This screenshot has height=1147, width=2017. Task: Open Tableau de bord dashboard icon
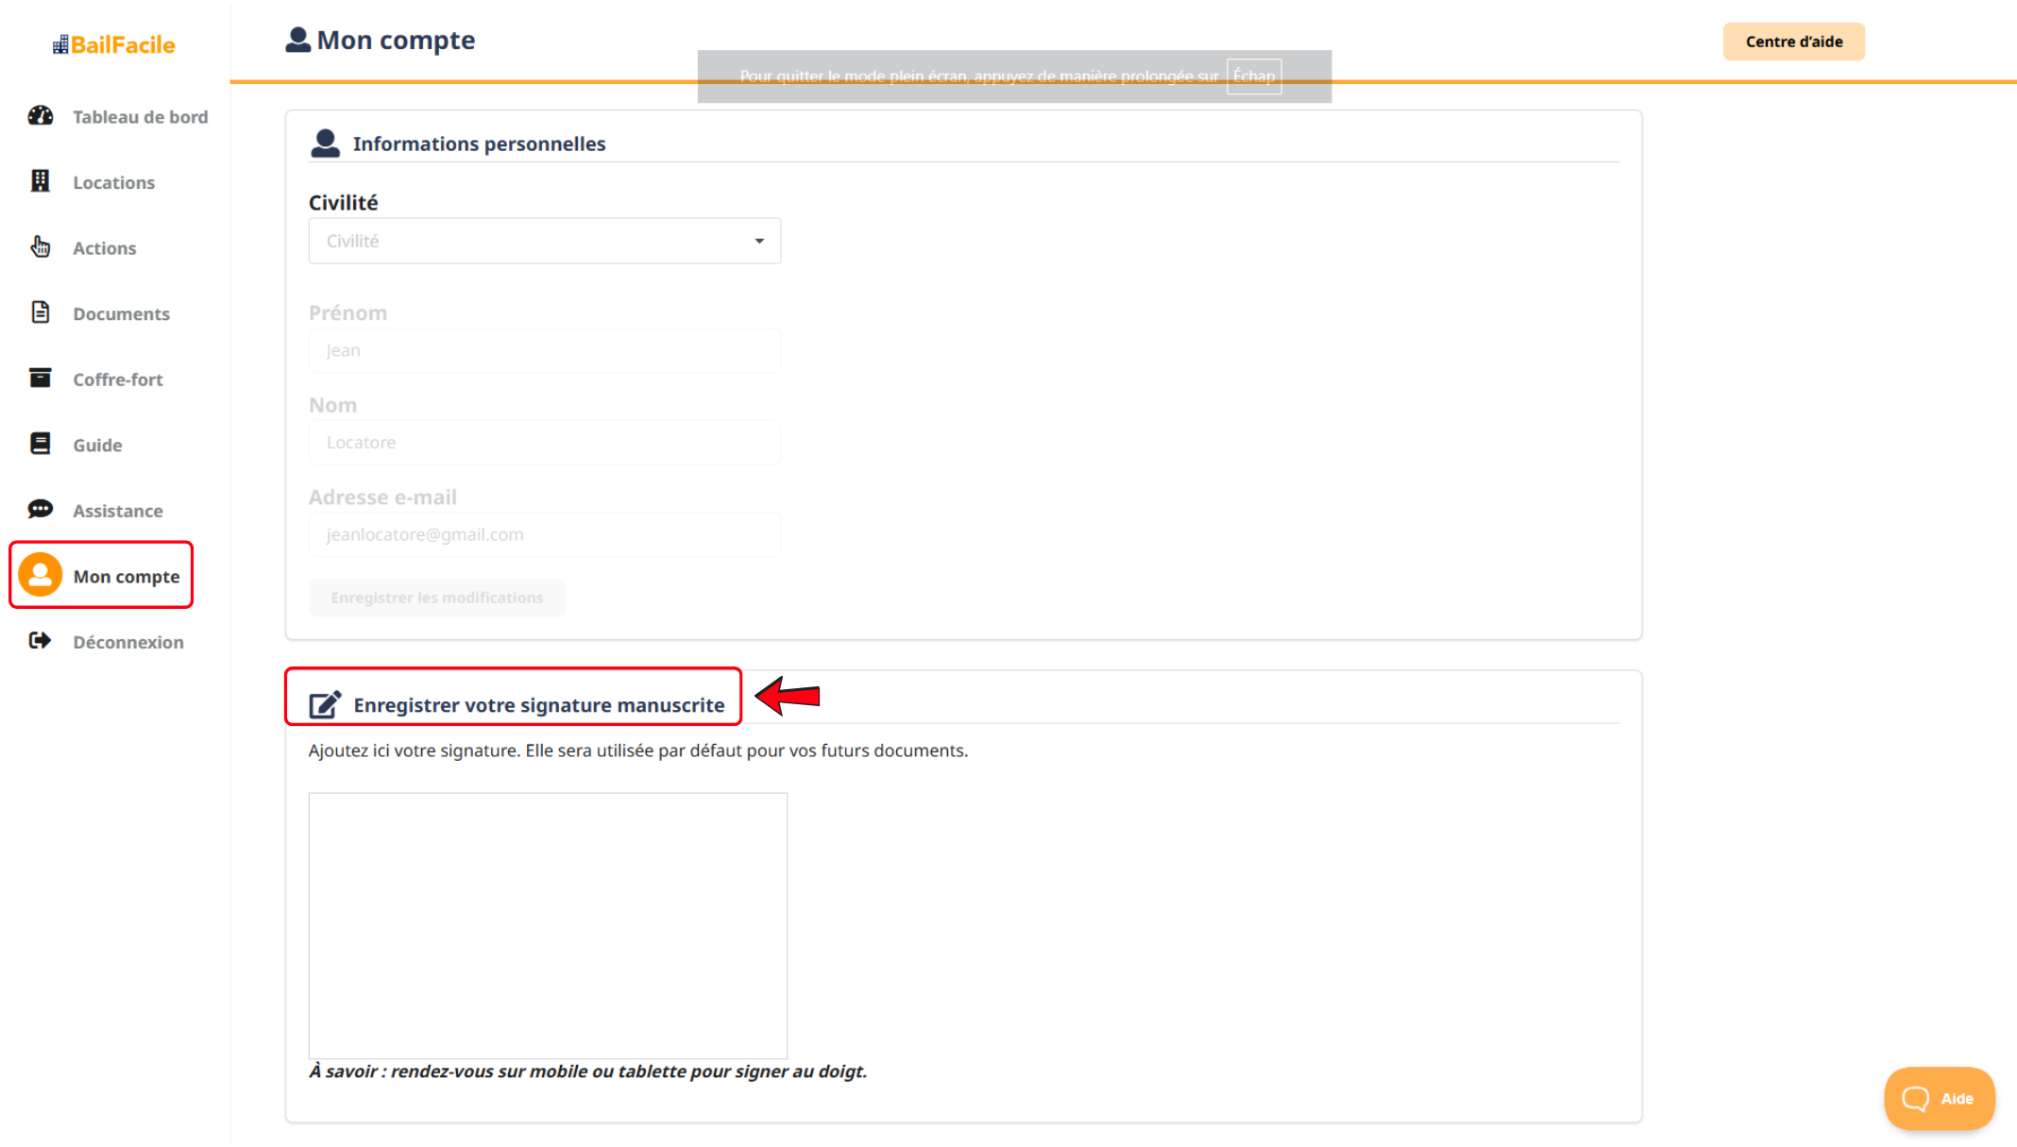pyautogui.click(x=41, y=116)
